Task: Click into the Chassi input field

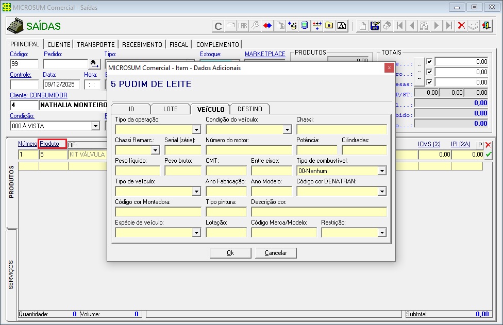Action: [341, 130]
